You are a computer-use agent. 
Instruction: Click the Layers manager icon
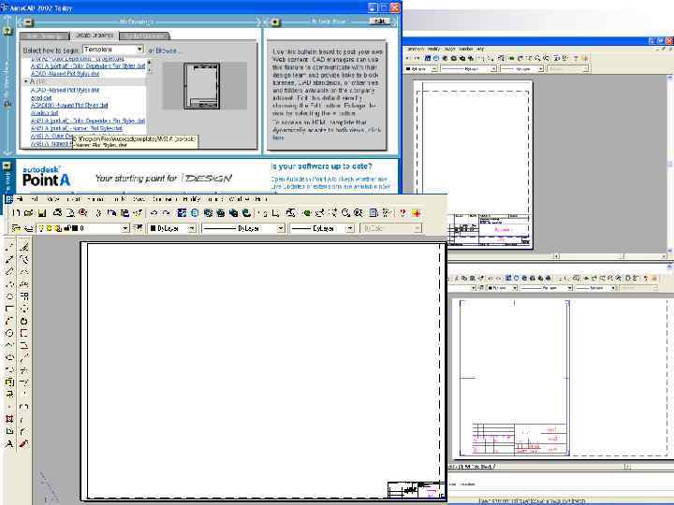pos(28,228)
